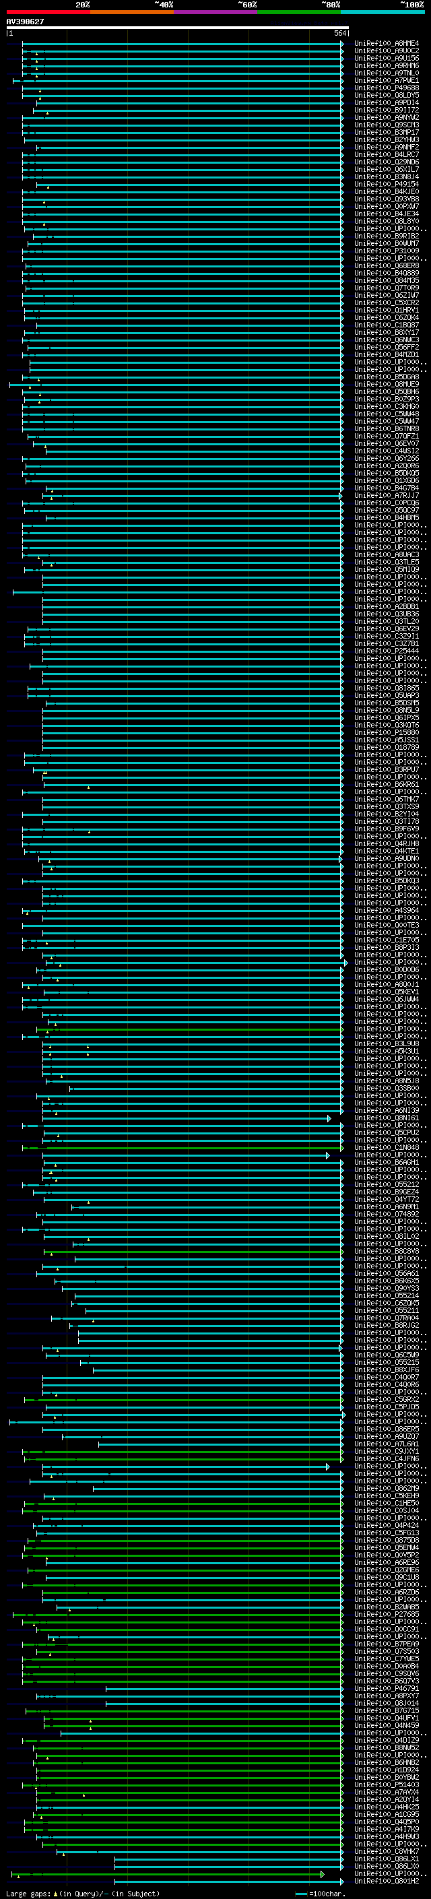Click the 564 query end position label

point(339,33)
